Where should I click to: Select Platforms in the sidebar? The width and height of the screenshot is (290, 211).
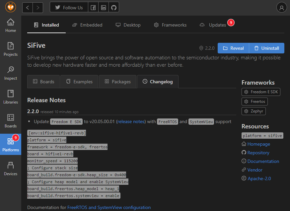pyautogui.click(x=11, y=144)
